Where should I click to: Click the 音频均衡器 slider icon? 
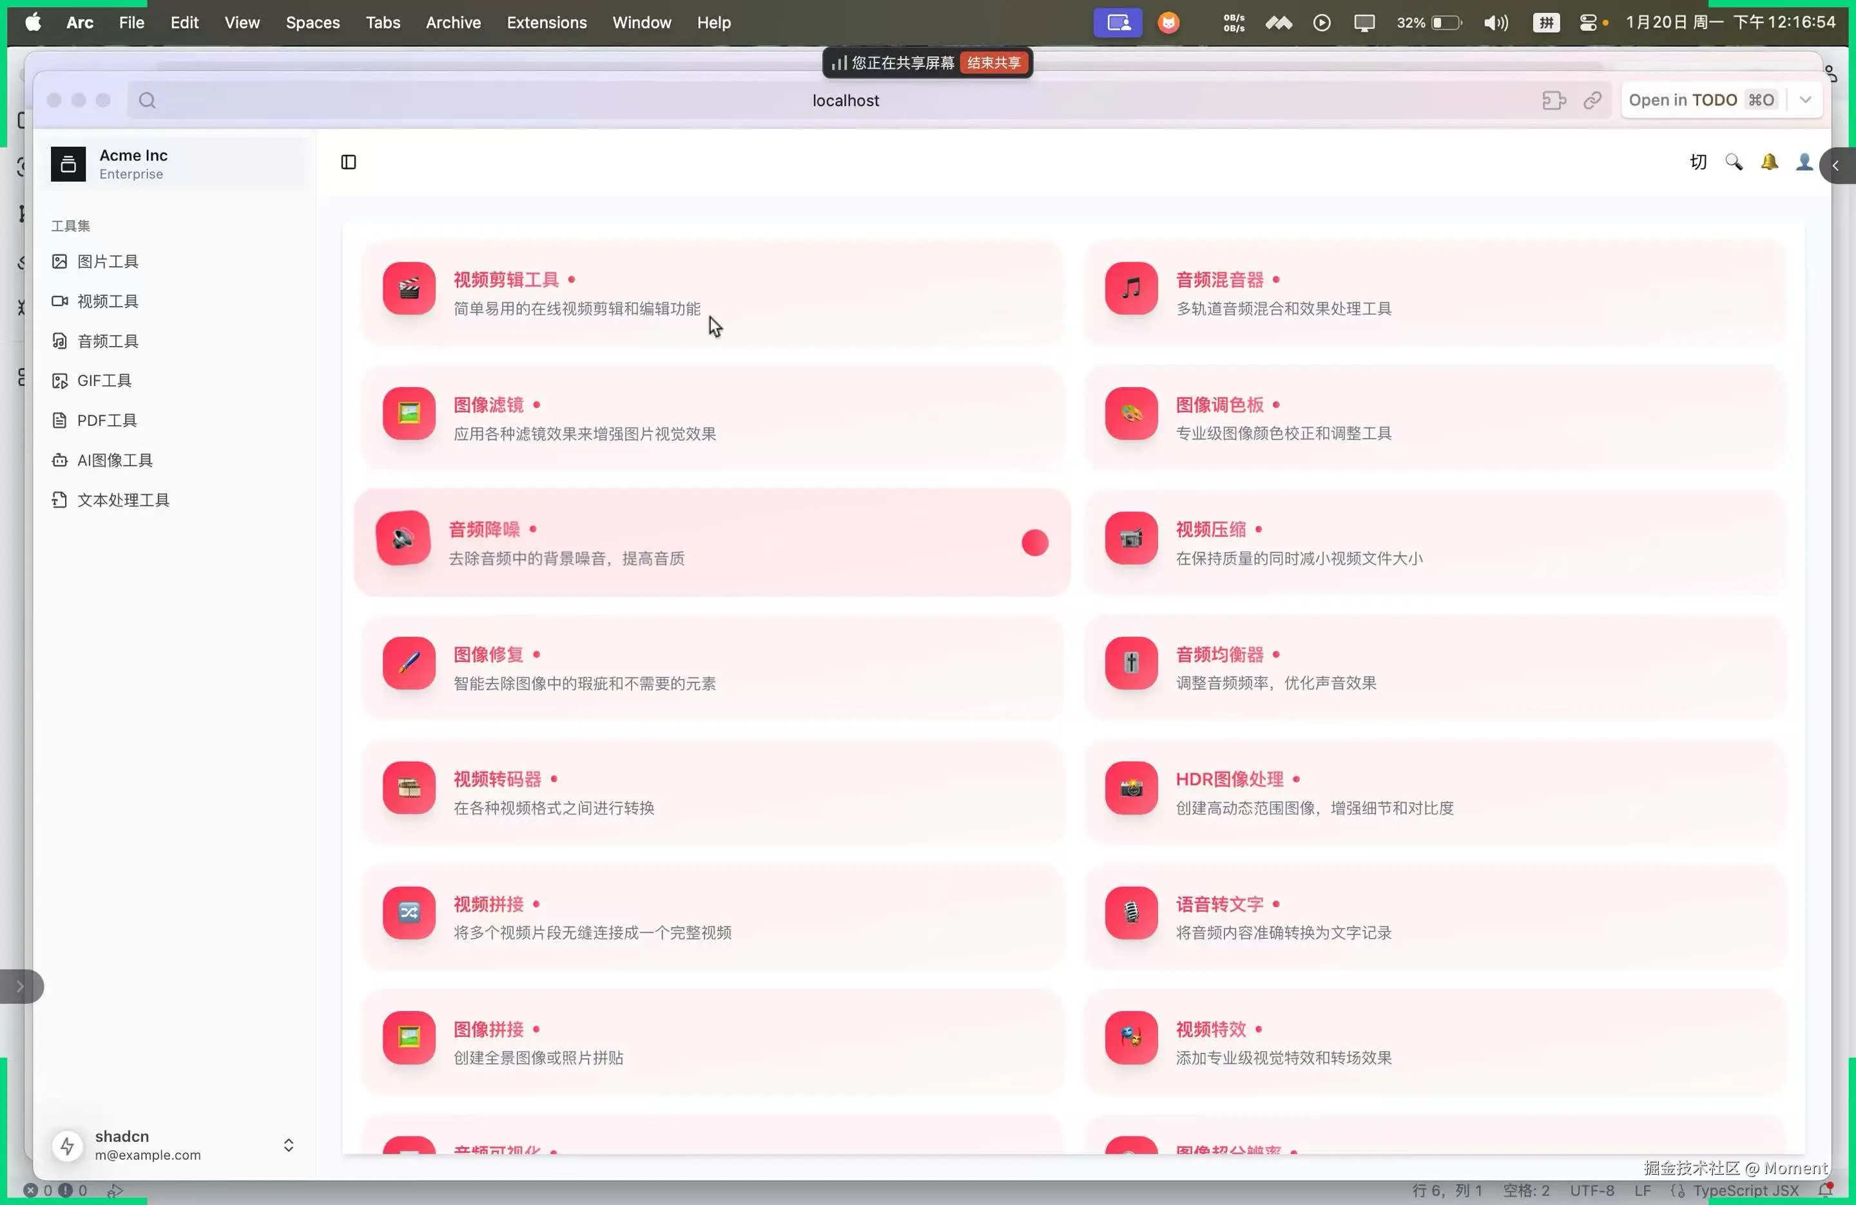click(x=1131, y=663)
